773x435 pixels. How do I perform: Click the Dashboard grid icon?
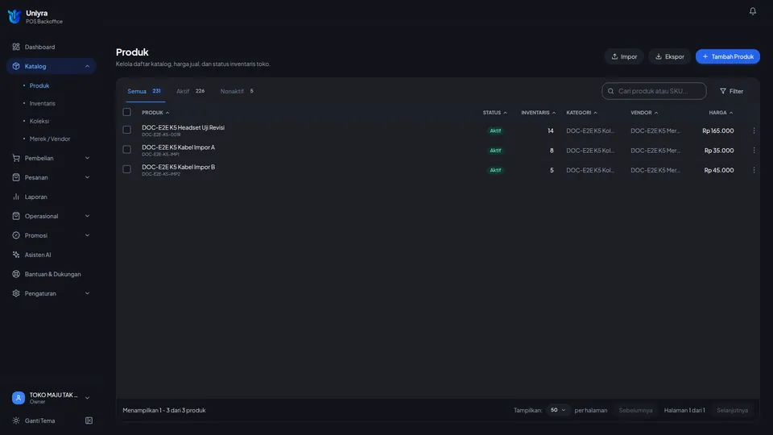tap(16, 47)
